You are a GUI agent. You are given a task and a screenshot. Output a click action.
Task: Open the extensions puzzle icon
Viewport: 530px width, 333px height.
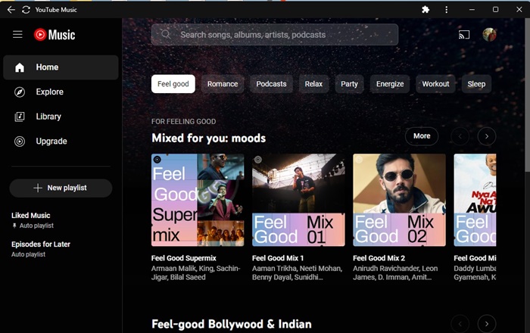click(426, 10)
